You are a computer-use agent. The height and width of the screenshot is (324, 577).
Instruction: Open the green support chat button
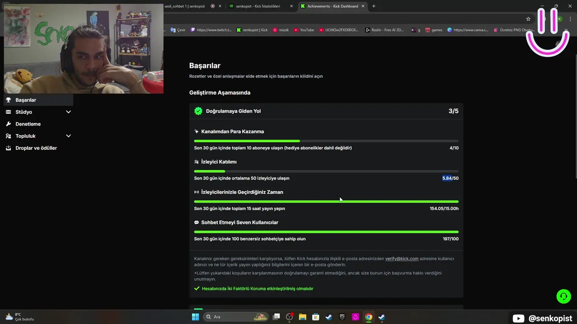click(x=563, y=297)
